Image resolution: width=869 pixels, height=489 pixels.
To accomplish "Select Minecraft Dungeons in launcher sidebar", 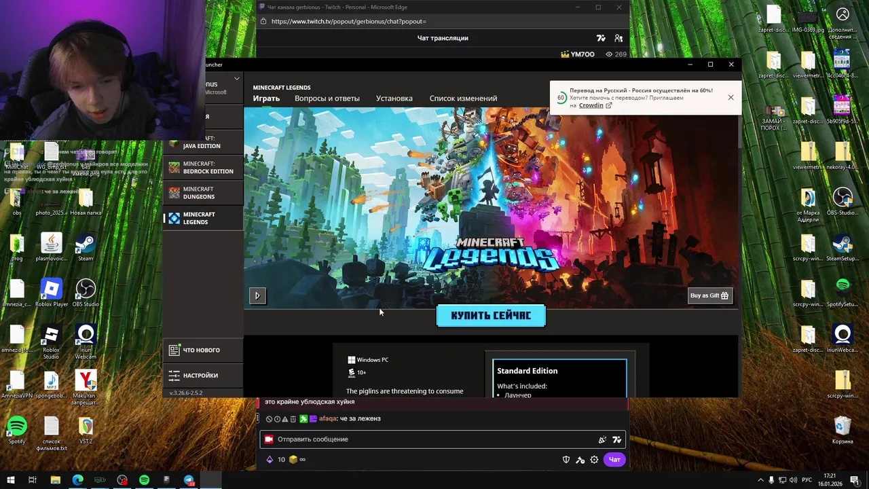I will click(203, 193).
